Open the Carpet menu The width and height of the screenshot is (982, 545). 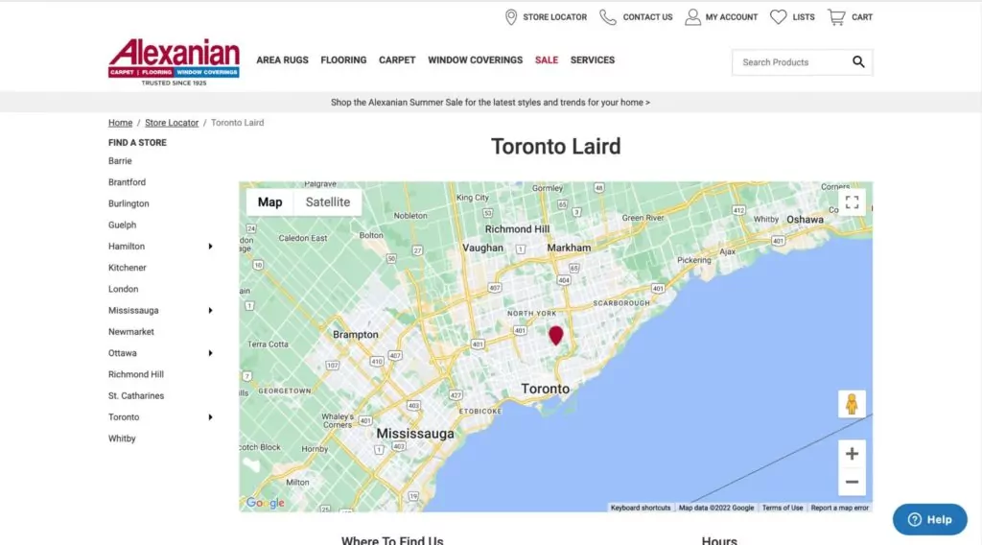397,60
